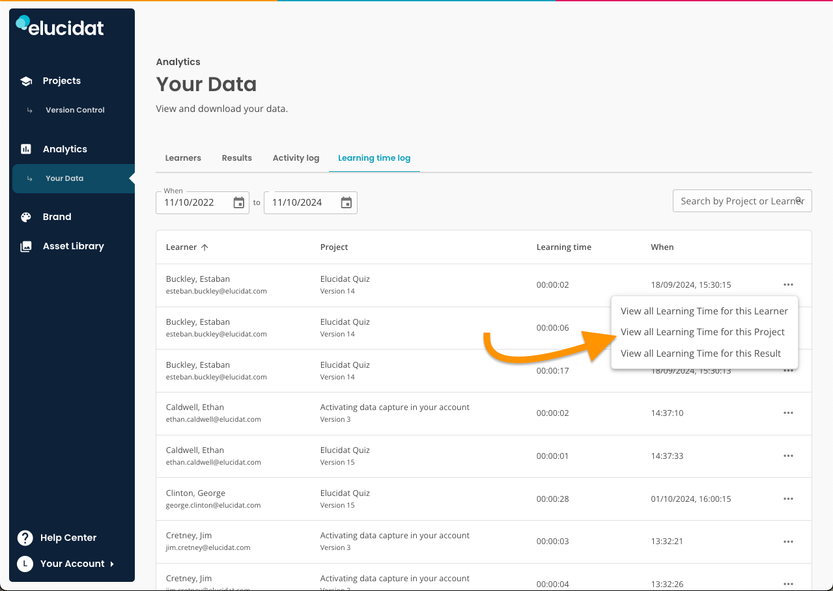Open Version Control in the sidebar

(x=75, y=110)
